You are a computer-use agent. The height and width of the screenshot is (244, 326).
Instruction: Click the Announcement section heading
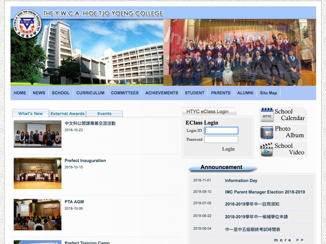tap(222, 167)
